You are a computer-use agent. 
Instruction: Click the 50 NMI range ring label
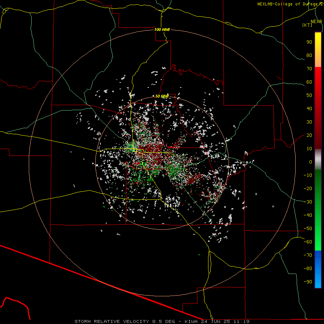(162, 96)
